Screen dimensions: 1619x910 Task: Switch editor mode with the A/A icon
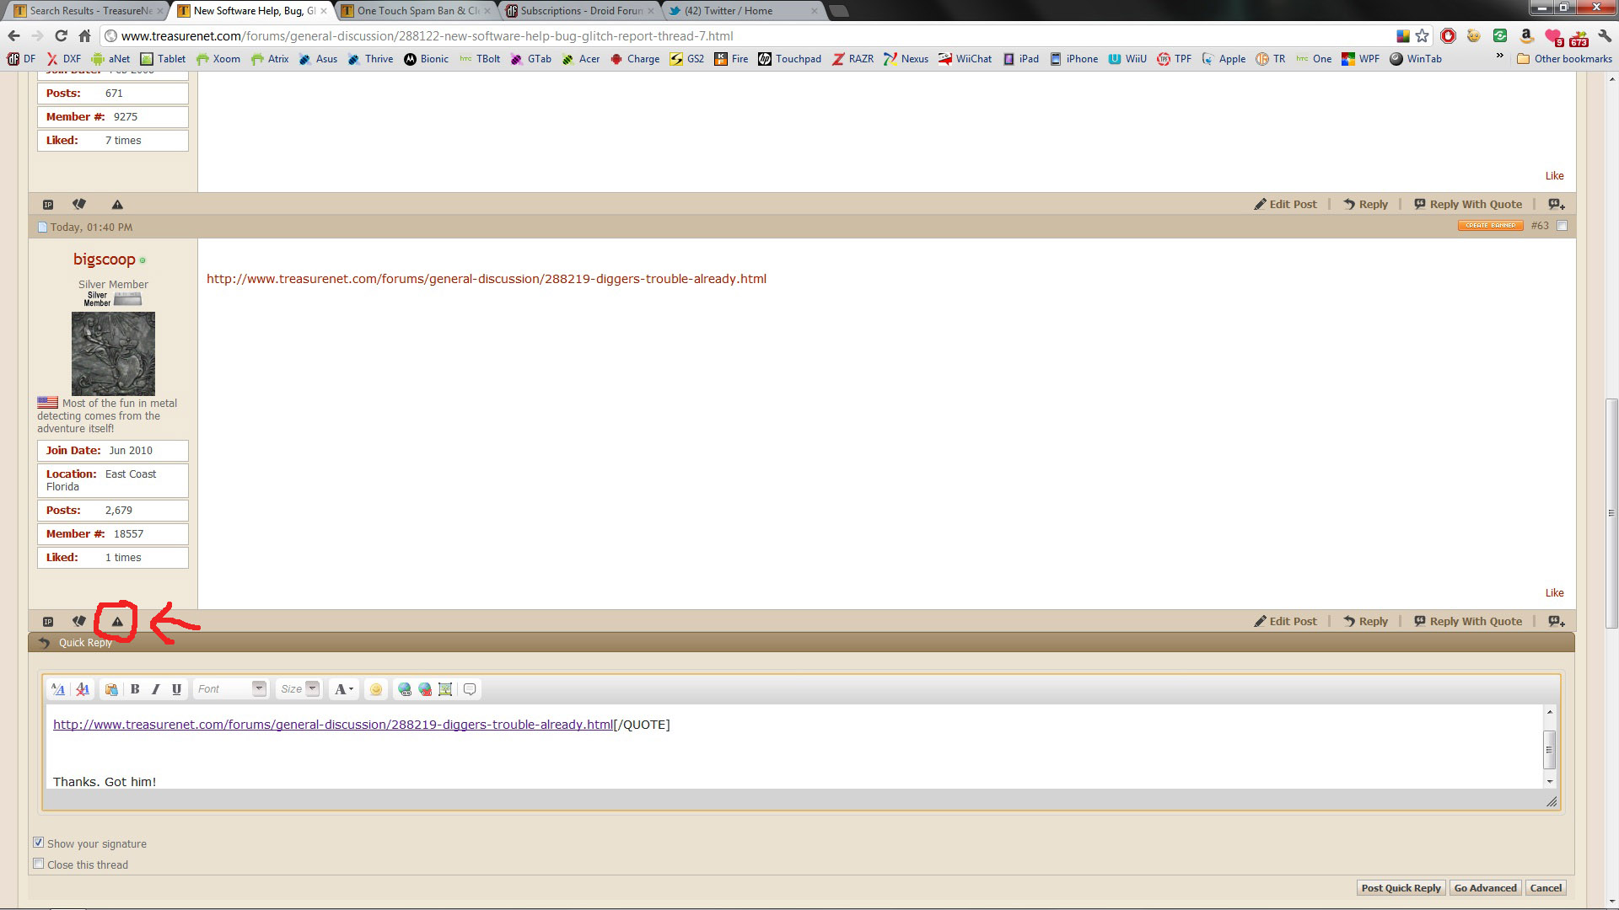tap(58, 689)
